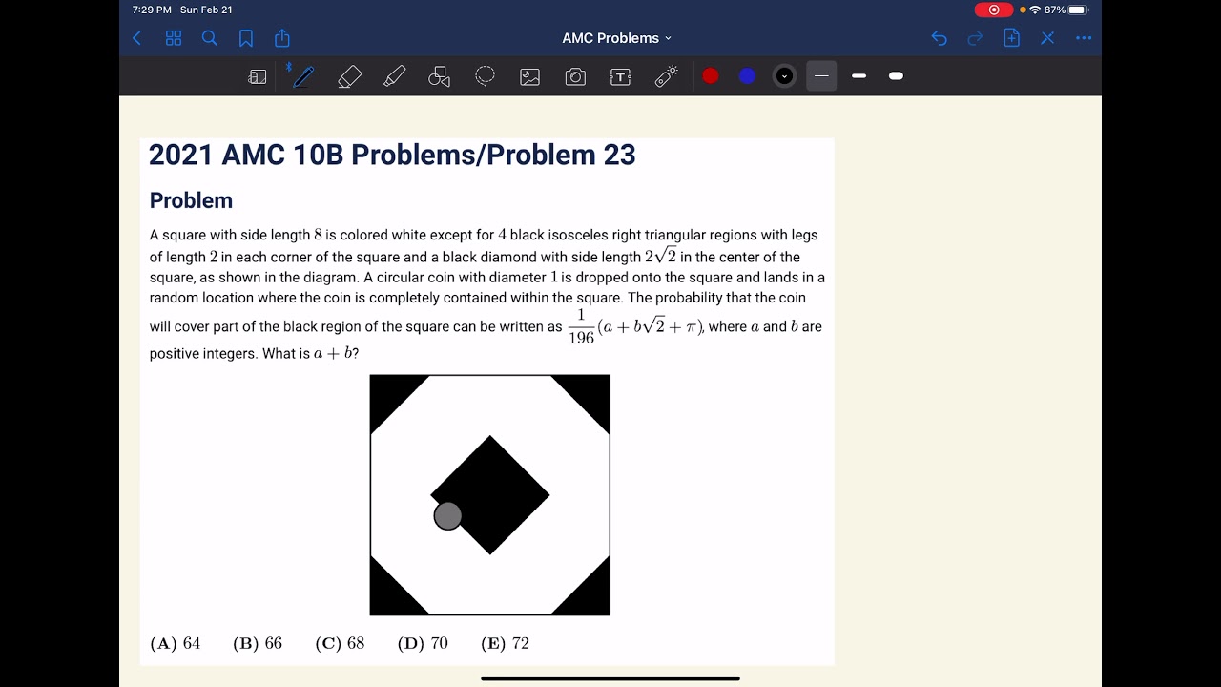This screenshot has width=1221, height=687.
Task: Open the share export icon
Action: pos(282,38)
